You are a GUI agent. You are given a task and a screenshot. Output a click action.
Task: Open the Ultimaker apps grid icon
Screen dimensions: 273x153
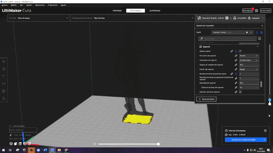pos(256,11)
